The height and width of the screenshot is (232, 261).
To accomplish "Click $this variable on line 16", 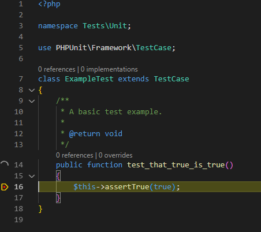I will coord(84,187).
